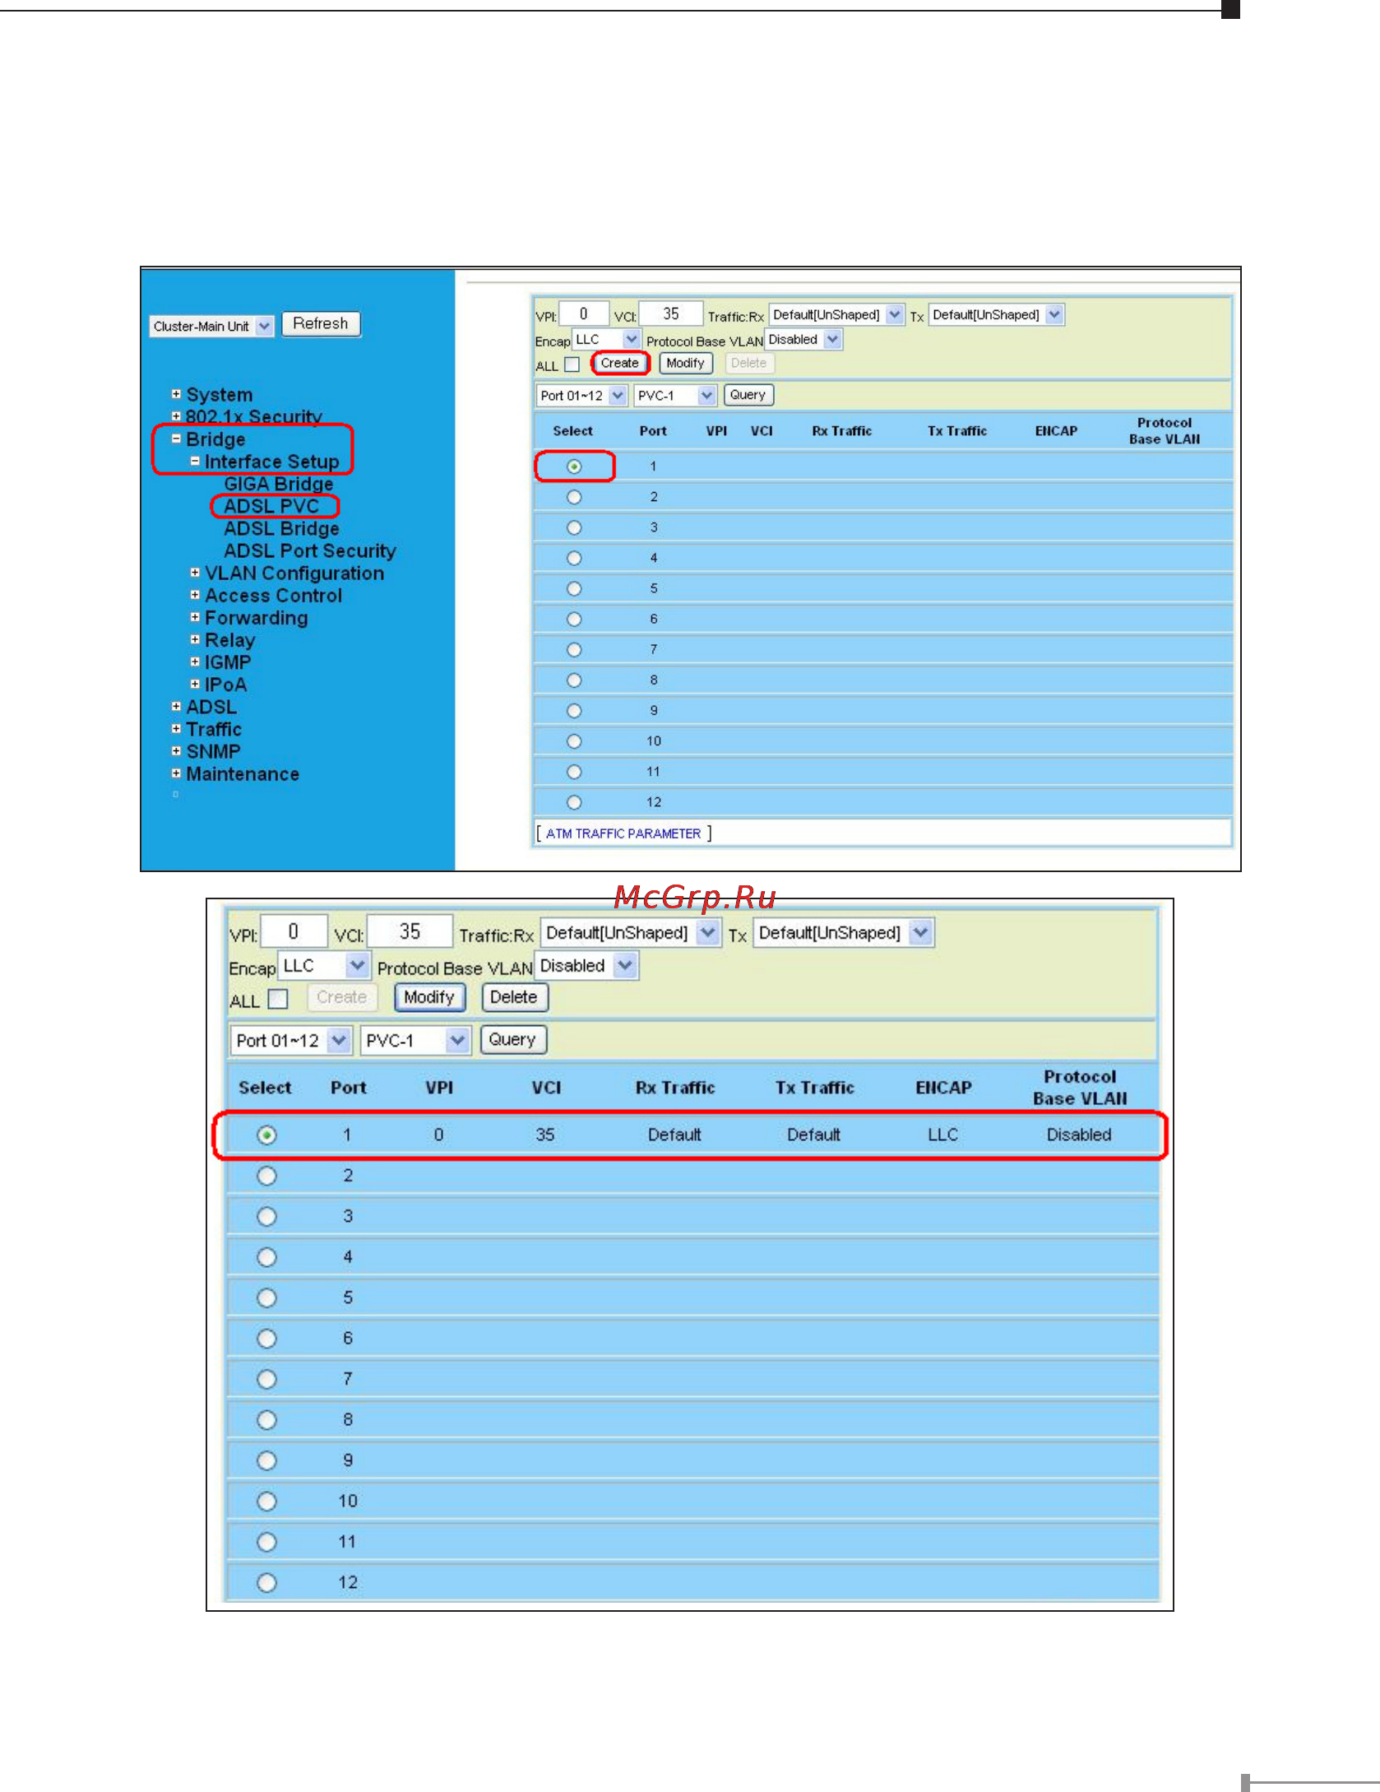This screenshot has width=1380, height=1792.
Task: Select port 9 radio in upper table
Action: click(574, 711)
